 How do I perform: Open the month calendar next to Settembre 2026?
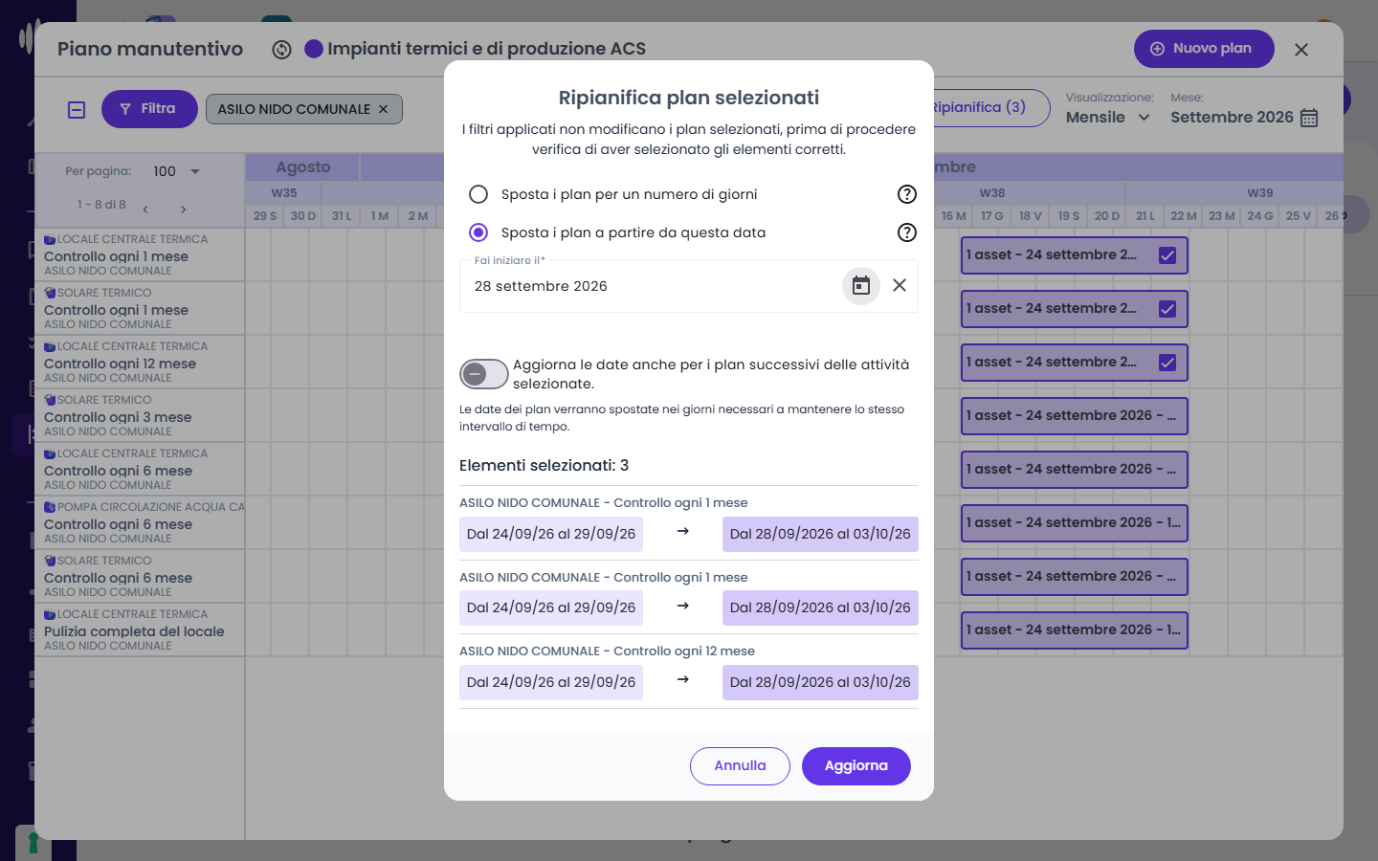1309,118
